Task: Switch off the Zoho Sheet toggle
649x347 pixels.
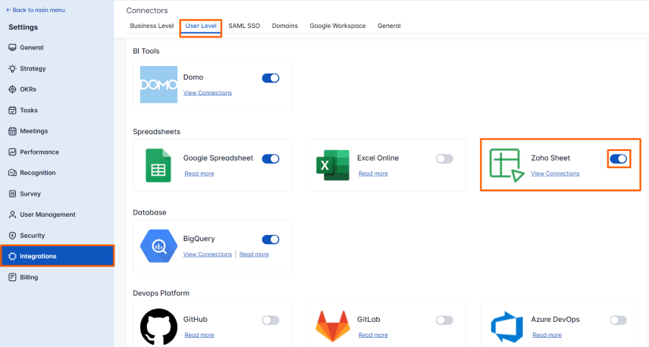Action: pos(619,159)
